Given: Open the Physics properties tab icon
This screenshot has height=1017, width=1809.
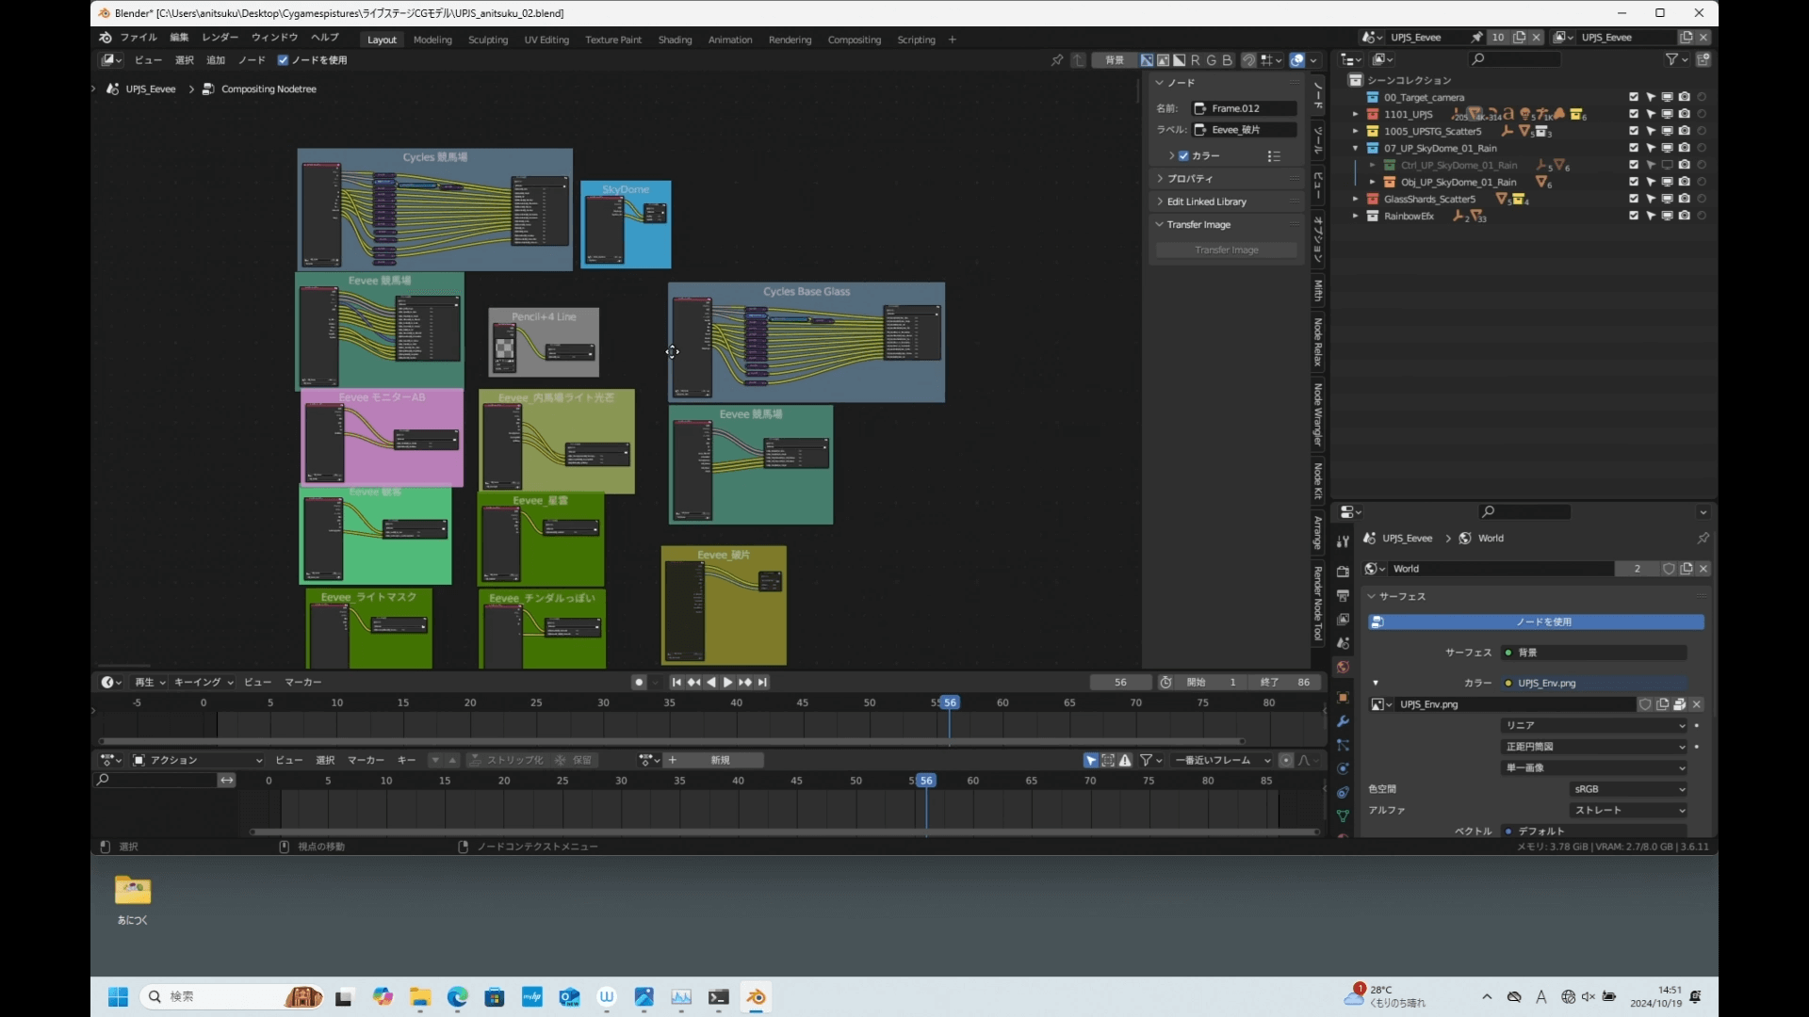Looking at the screenshot, I should [x=1343, y=768].
